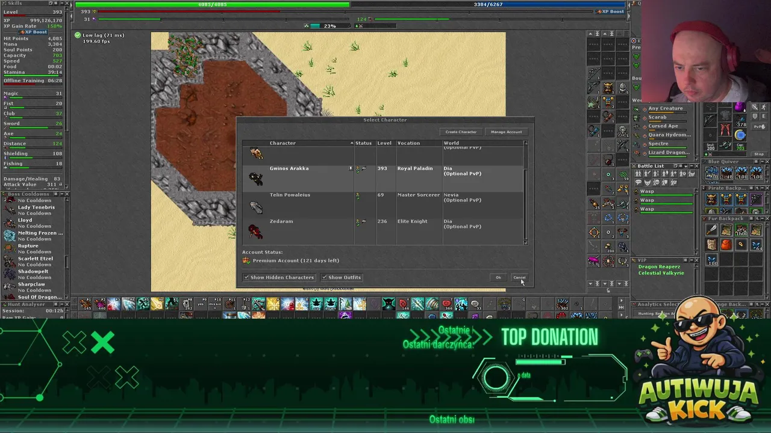Viewport: 771px width, 433px height.
Task: Click Stop button in equipment panel
Action: [x=758, y=154]
